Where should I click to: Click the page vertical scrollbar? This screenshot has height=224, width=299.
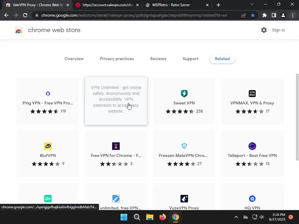coord(297,117)
